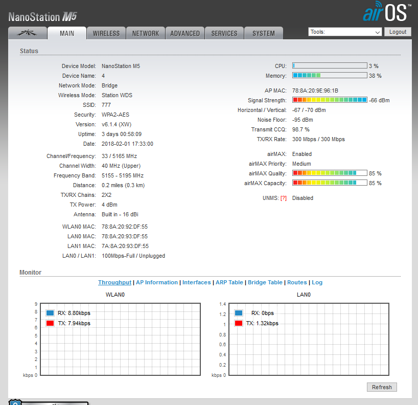Click the WLAN0 RX blue legend swatch

click(x=50, y=313)
